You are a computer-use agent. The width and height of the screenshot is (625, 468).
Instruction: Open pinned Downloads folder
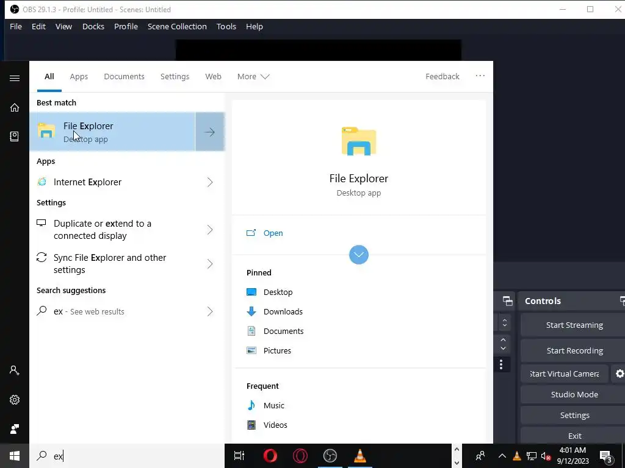275,311
